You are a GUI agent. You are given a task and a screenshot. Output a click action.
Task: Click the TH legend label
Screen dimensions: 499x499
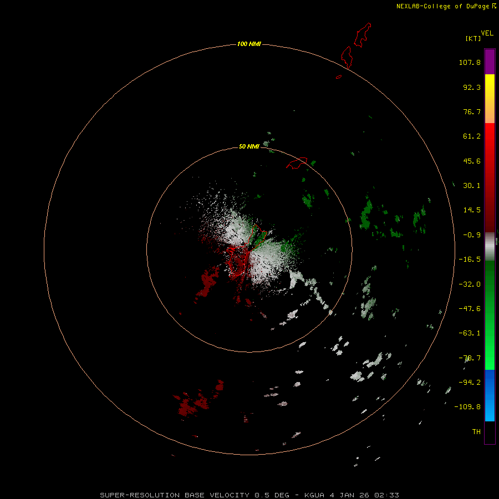476,431
